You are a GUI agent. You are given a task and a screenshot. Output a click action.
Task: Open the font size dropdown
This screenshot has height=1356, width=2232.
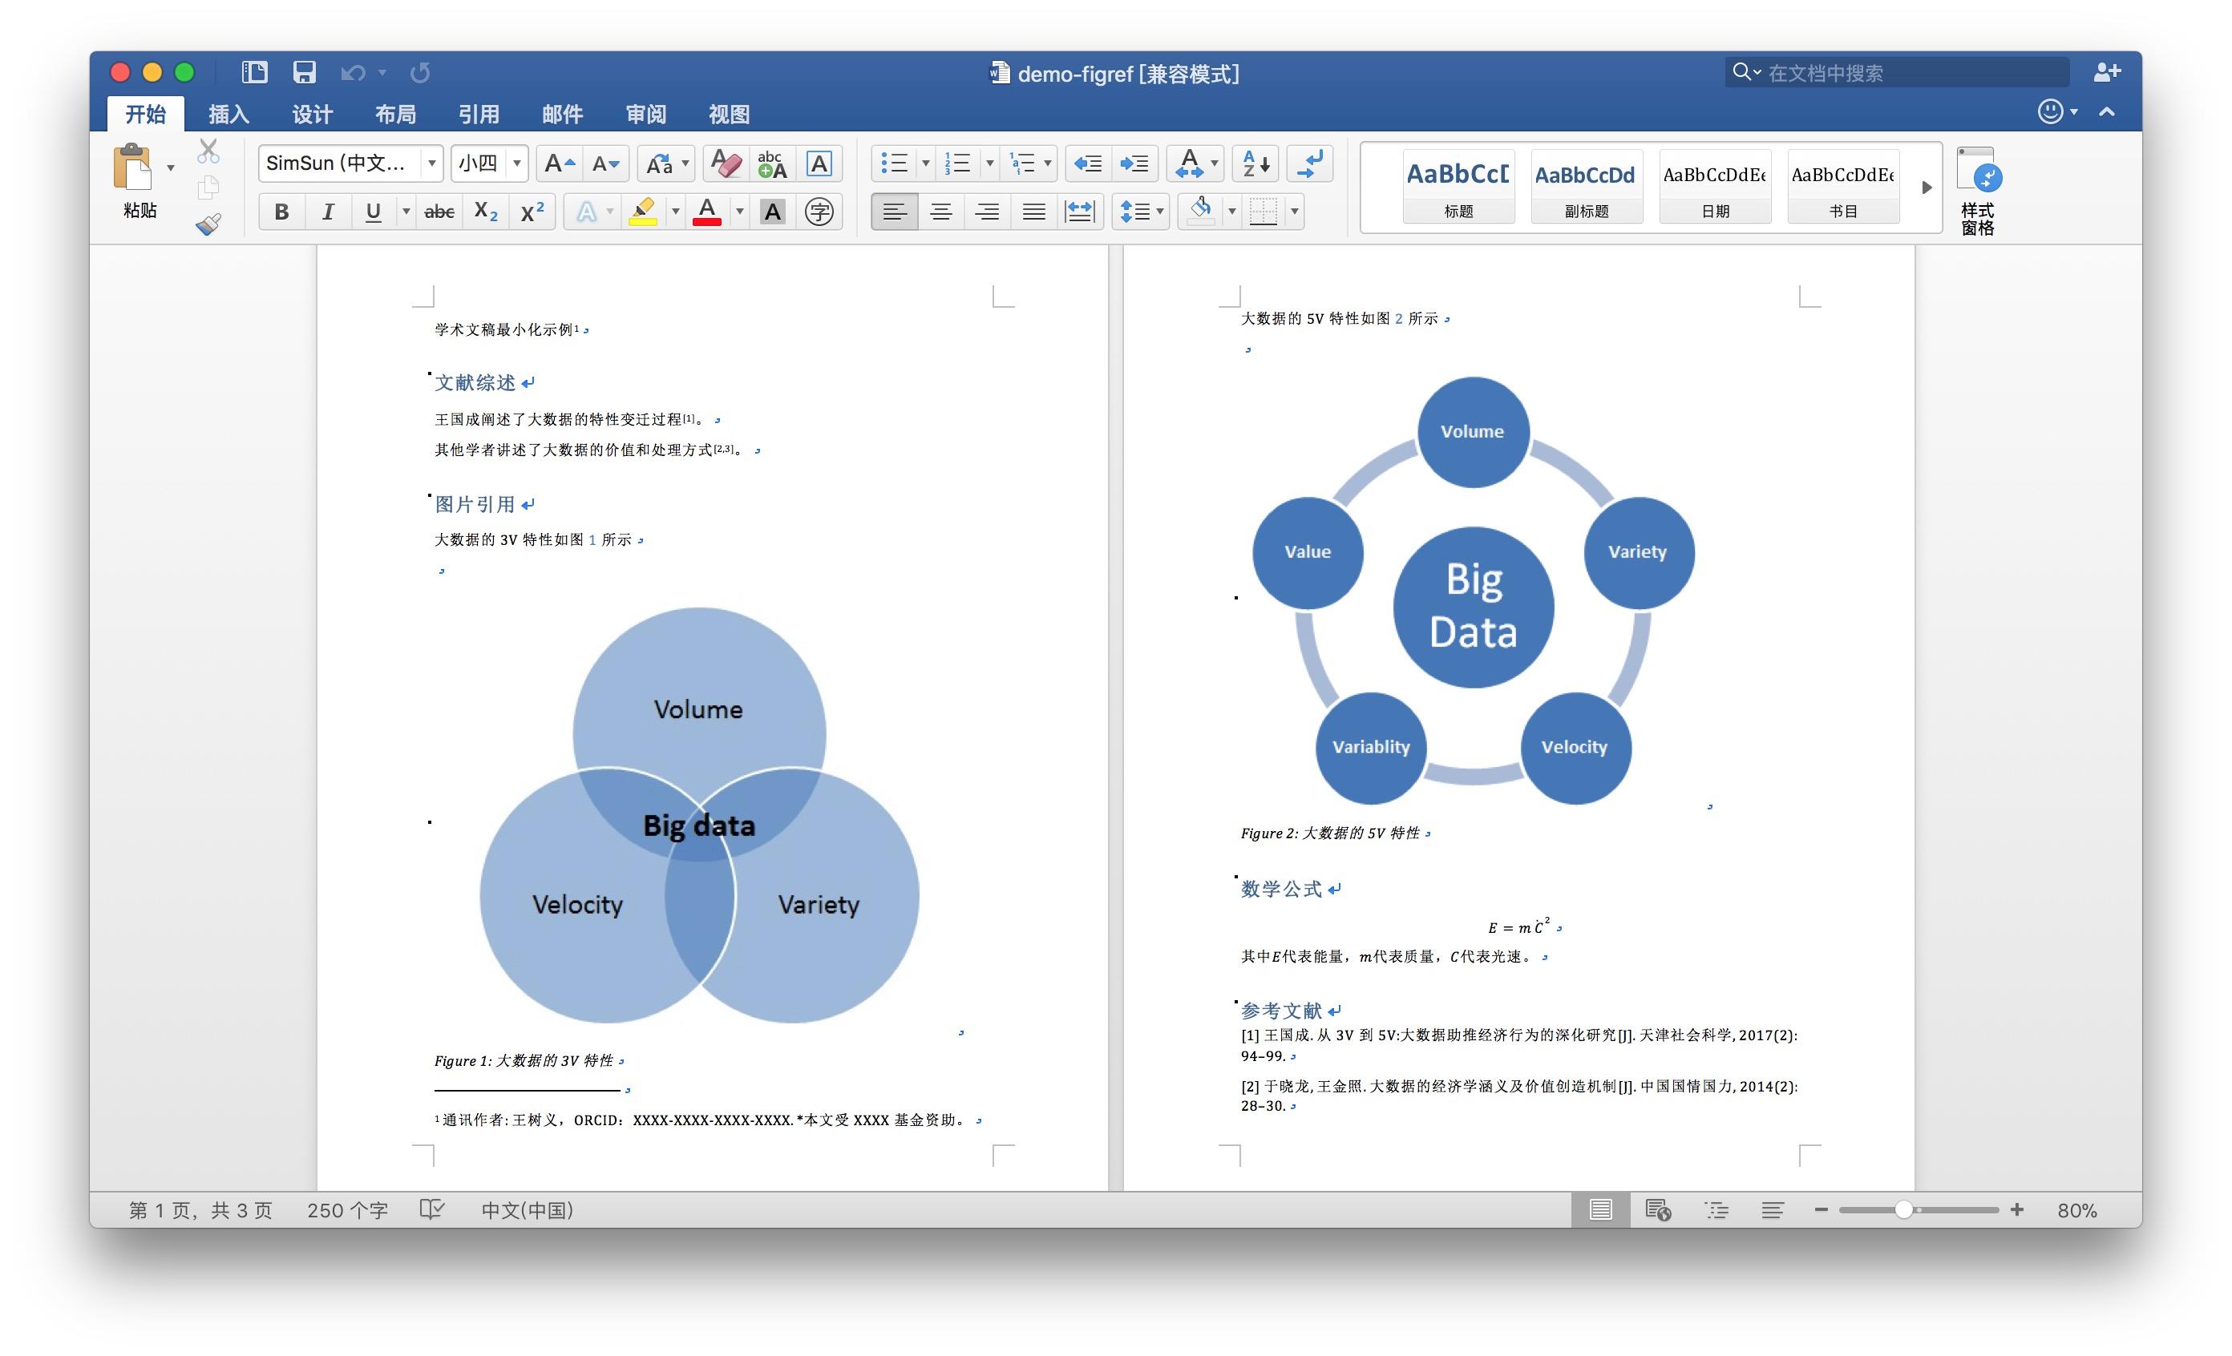516,163
